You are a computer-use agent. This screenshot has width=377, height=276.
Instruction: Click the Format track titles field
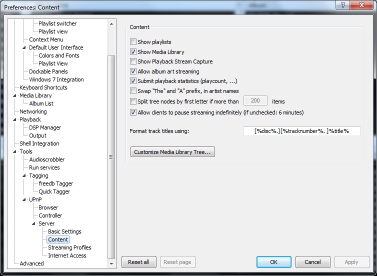click(x=301, y=131)
